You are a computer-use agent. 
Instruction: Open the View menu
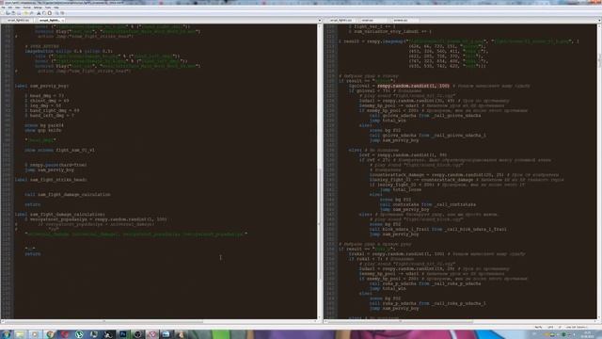[18, 8]
